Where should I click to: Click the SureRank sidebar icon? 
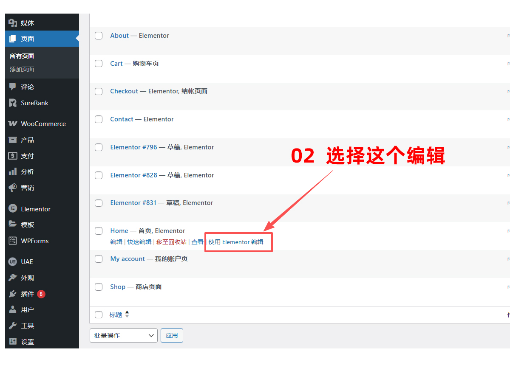(13, 103)
